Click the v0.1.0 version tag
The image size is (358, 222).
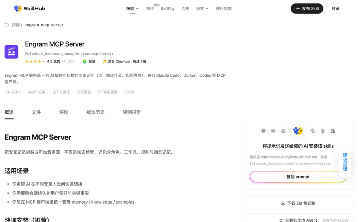point(129,92)
